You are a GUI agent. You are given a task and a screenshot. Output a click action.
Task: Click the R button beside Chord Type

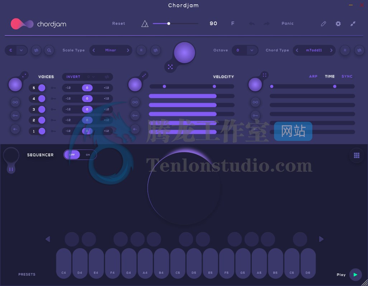click(x=345, y=50)
